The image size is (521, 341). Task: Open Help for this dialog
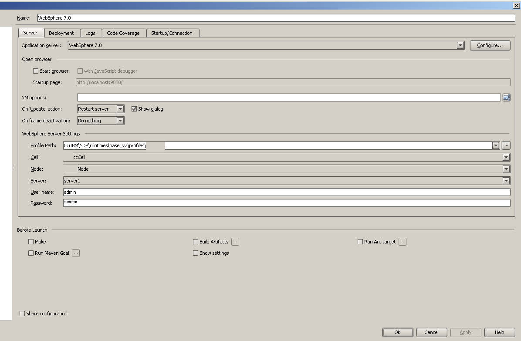[499, 332]
